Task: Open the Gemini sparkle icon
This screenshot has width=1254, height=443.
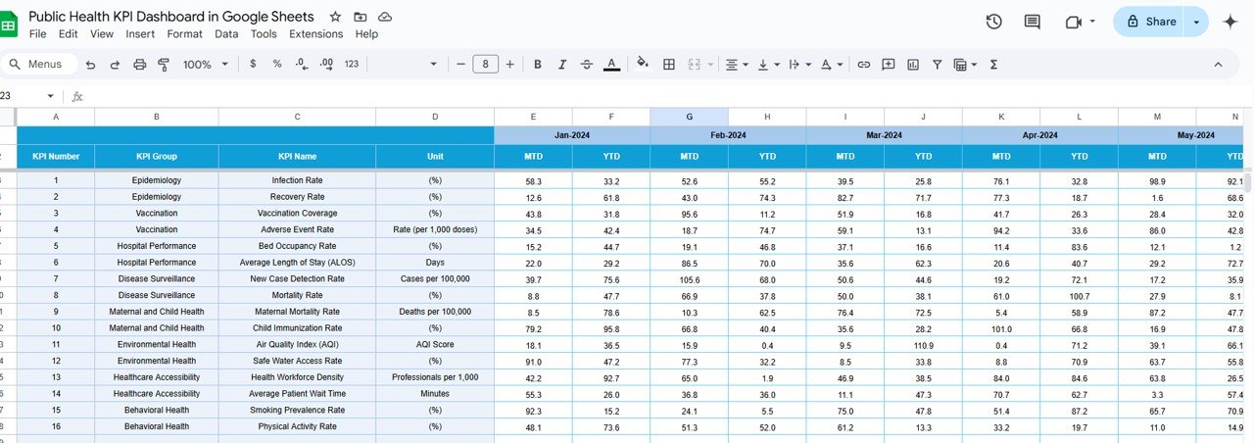Action: [x=1230, y=22]
